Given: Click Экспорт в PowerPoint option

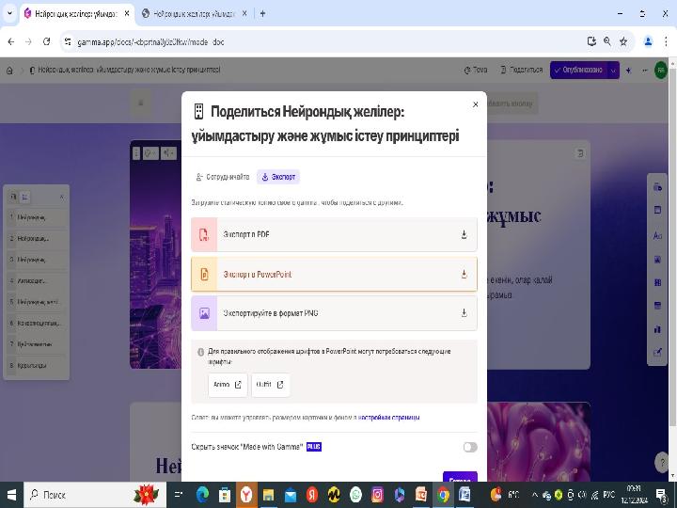Looking at the screenshot, I should point(334,275).
